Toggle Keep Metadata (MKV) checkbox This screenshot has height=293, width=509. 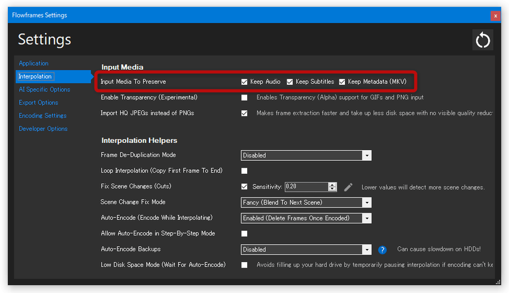[x=342, y=82]
